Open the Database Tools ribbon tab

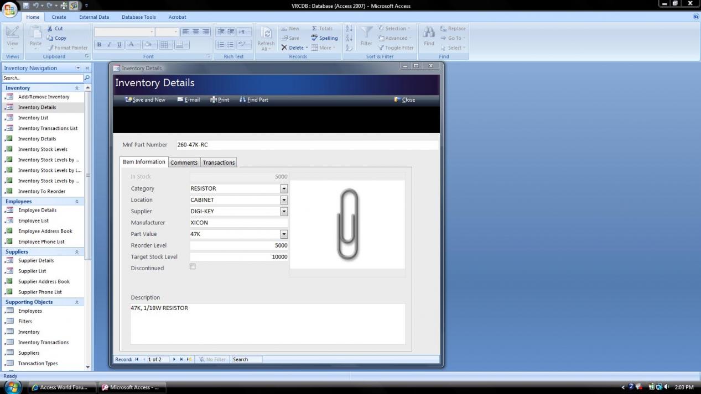click(139, 17)
